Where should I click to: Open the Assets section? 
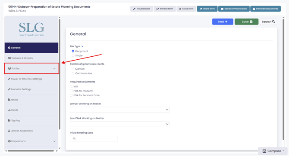click(x=31, y=100)
